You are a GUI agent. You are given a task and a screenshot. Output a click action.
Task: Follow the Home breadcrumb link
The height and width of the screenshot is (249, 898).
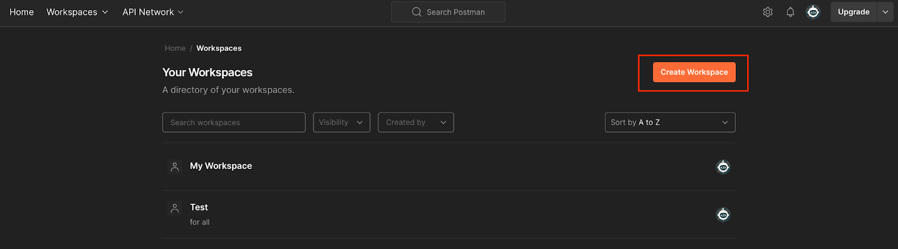point(175,48)
